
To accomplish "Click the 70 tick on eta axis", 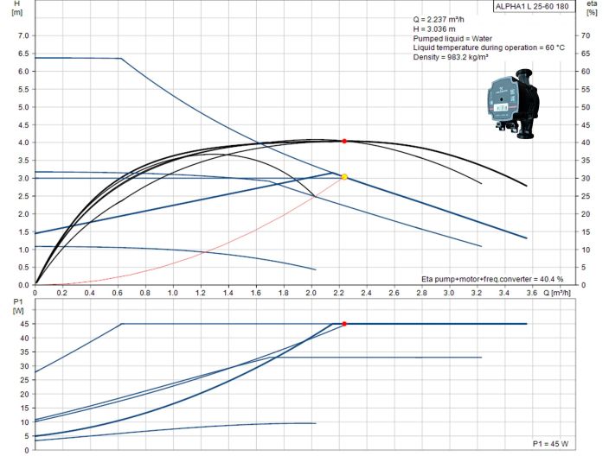I will [585, 35].
